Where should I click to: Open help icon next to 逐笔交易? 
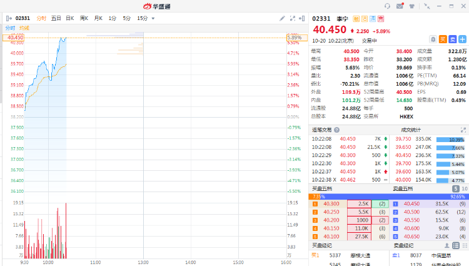(x=337, y=130)
